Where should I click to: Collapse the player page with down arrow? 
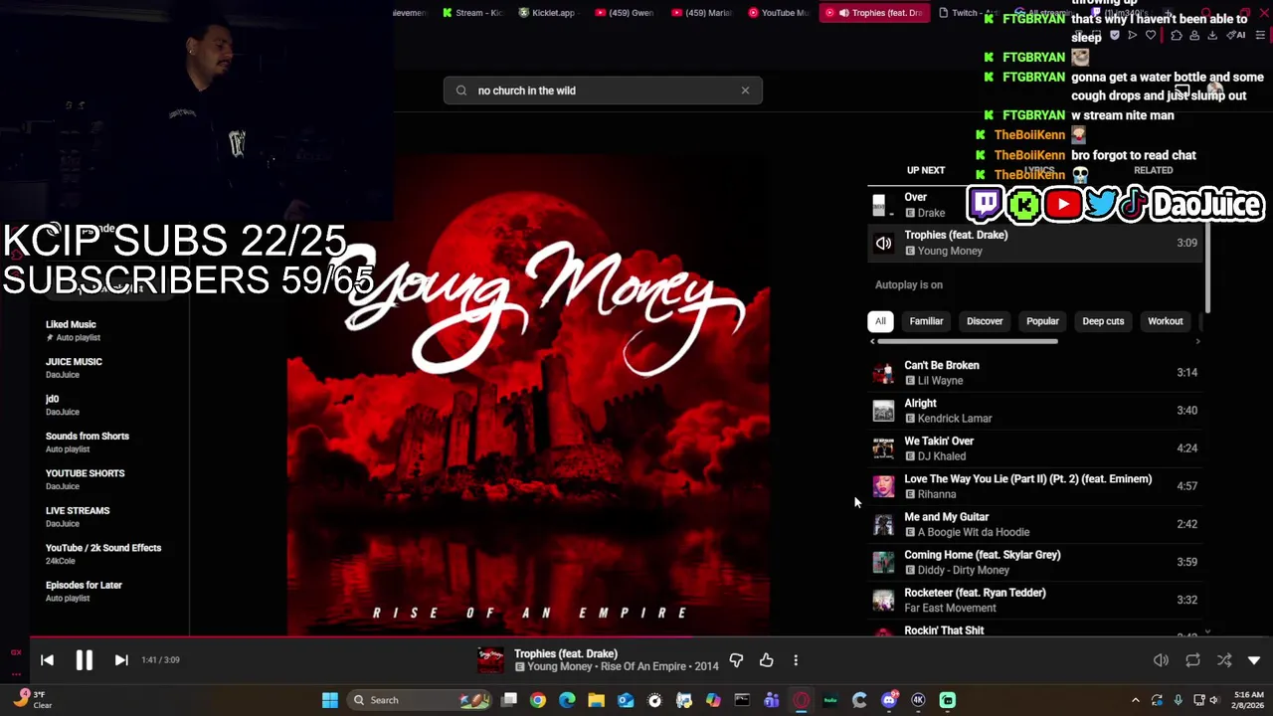point(1254,660)
